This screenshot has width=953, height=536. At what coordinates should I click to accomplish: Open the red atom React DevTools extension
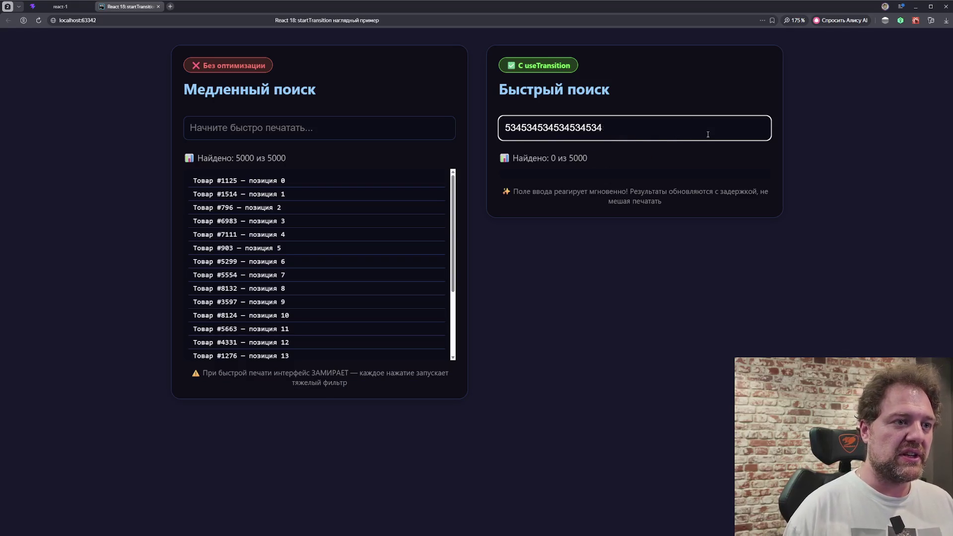915,20
